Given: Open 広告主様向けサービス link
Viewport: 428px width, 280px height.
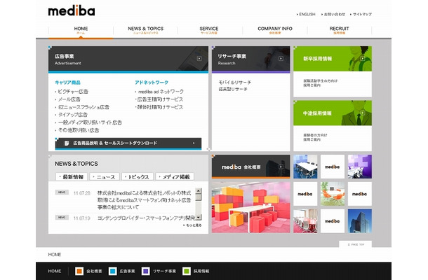Looking at the screenshot, I should (160, 99).
